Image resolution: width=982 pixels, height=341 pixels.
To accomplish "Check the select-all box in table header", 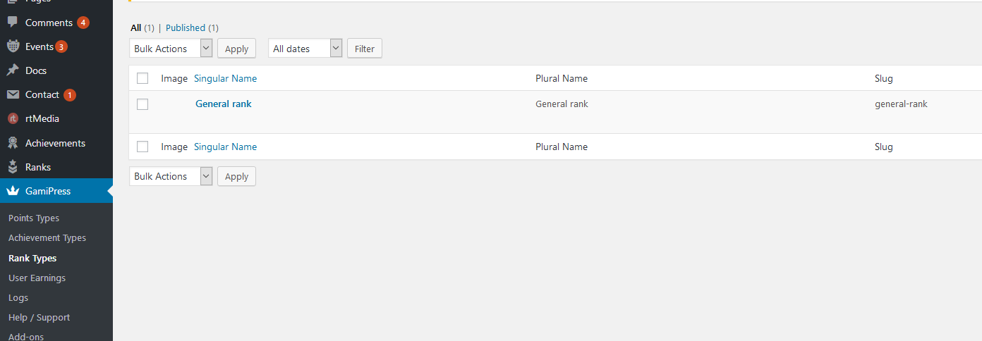I will coord(143,78).
